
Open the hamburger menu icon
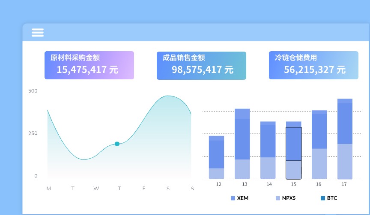pos(38,32)
